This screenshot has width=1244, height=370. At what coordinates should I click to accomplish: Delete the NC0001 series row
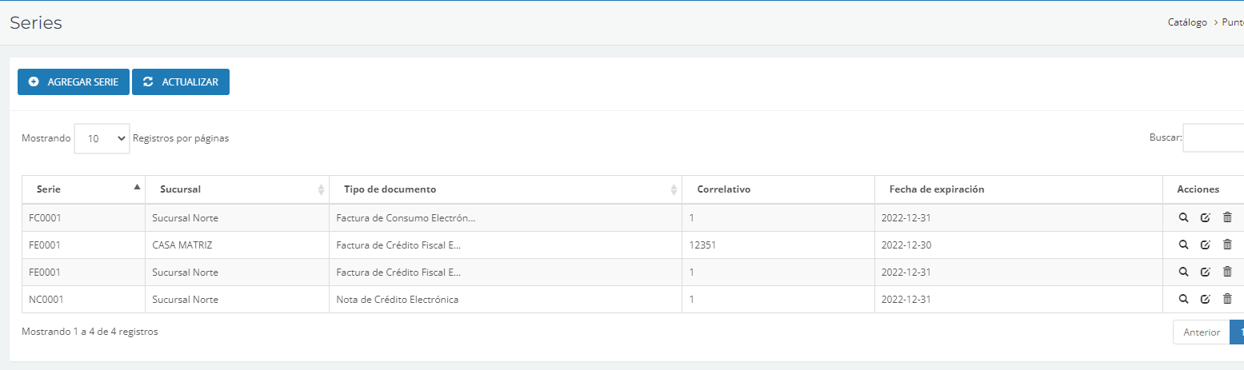click(x=1227, y=299)
